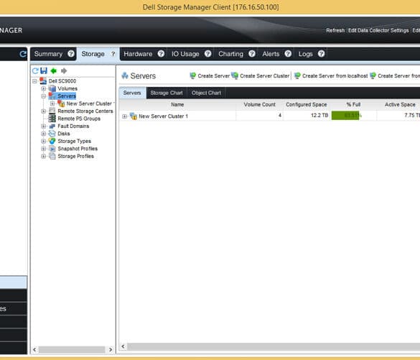Viewport: 420px width, 360px height.
Task: Select the Remote PS Groups tree label
Action: pos(79,119)
